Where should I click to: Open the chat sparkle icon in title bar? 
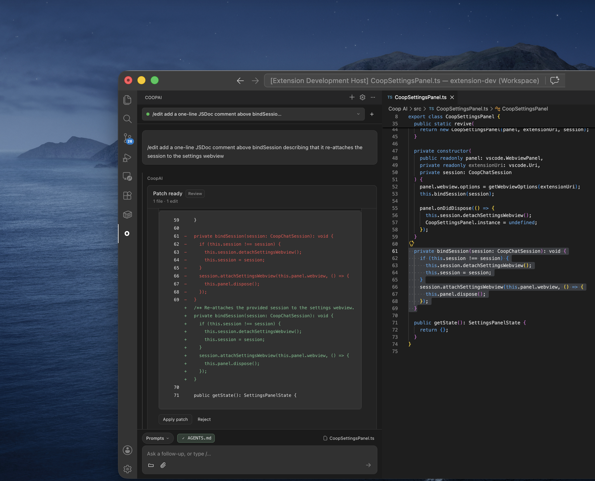[555, 80]
